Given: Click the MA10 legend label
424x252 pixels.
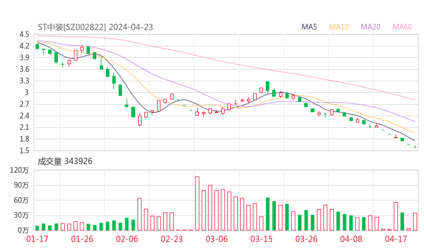Looking at the screenshot, I should [x=339, y=27].
